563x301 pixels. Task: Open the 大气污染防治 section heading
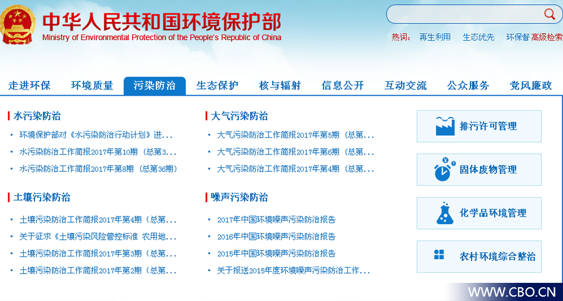[240, 116]
